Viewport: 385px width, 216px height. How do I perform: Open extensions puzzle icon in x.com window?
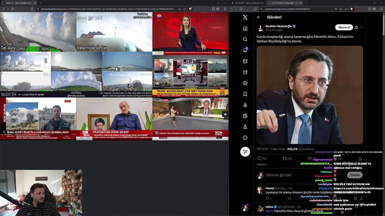click(x=369, y=9)
